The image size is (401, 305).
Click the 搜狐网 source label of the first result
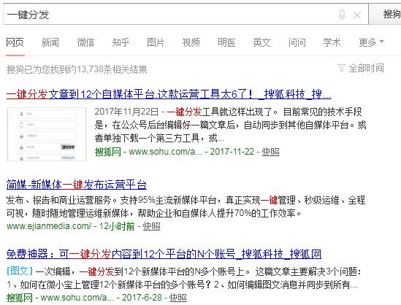click(x=108, y=152)
